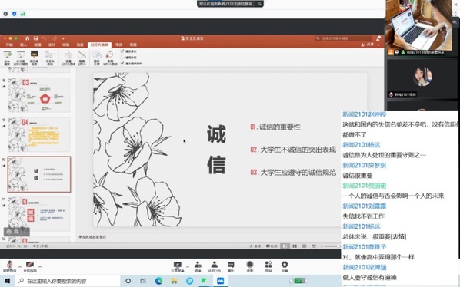Play slideshow from the current slide

[21, 58]
